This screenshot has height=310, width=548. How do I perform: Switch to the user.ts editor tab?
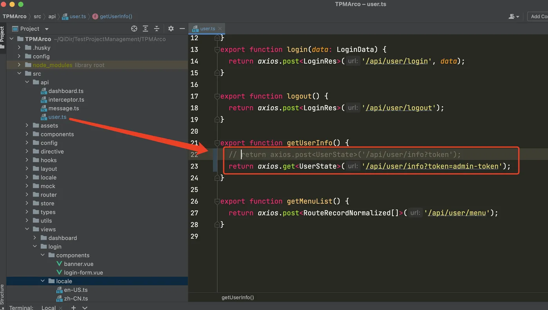click(207, 29)
